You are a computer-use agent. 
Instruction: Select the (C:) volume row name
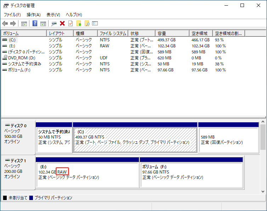pyautogui.click(x=12, y=40)
